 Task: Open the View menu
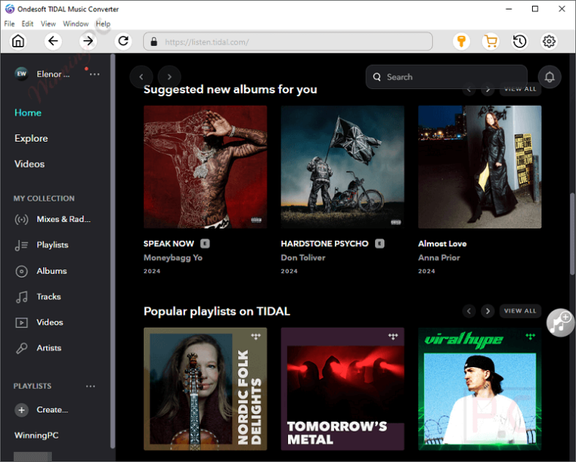point(48,24)
